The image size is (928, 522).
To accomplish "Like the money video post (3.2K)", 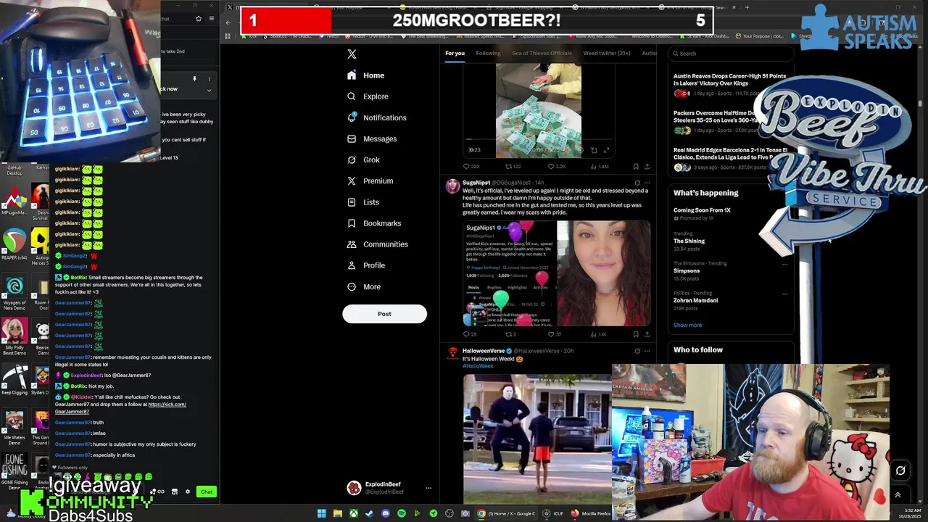I will [x=556, y=167].
